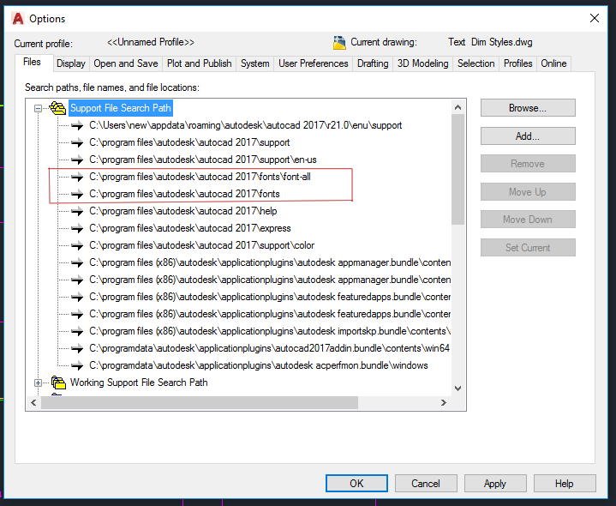616x506 pixels.
Task: Select the support\color path row
Action: (202, 245)
